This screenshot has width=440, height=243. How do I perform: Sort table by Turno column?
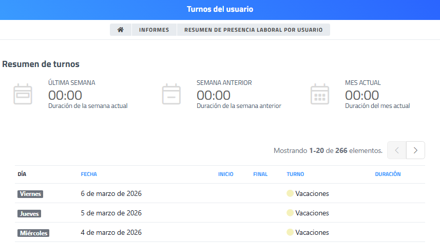[x=295, y=174]
